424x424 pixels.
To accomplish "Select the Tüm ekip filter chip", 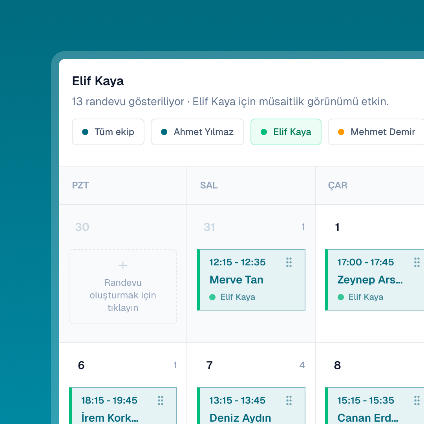I will click(108, 132).
